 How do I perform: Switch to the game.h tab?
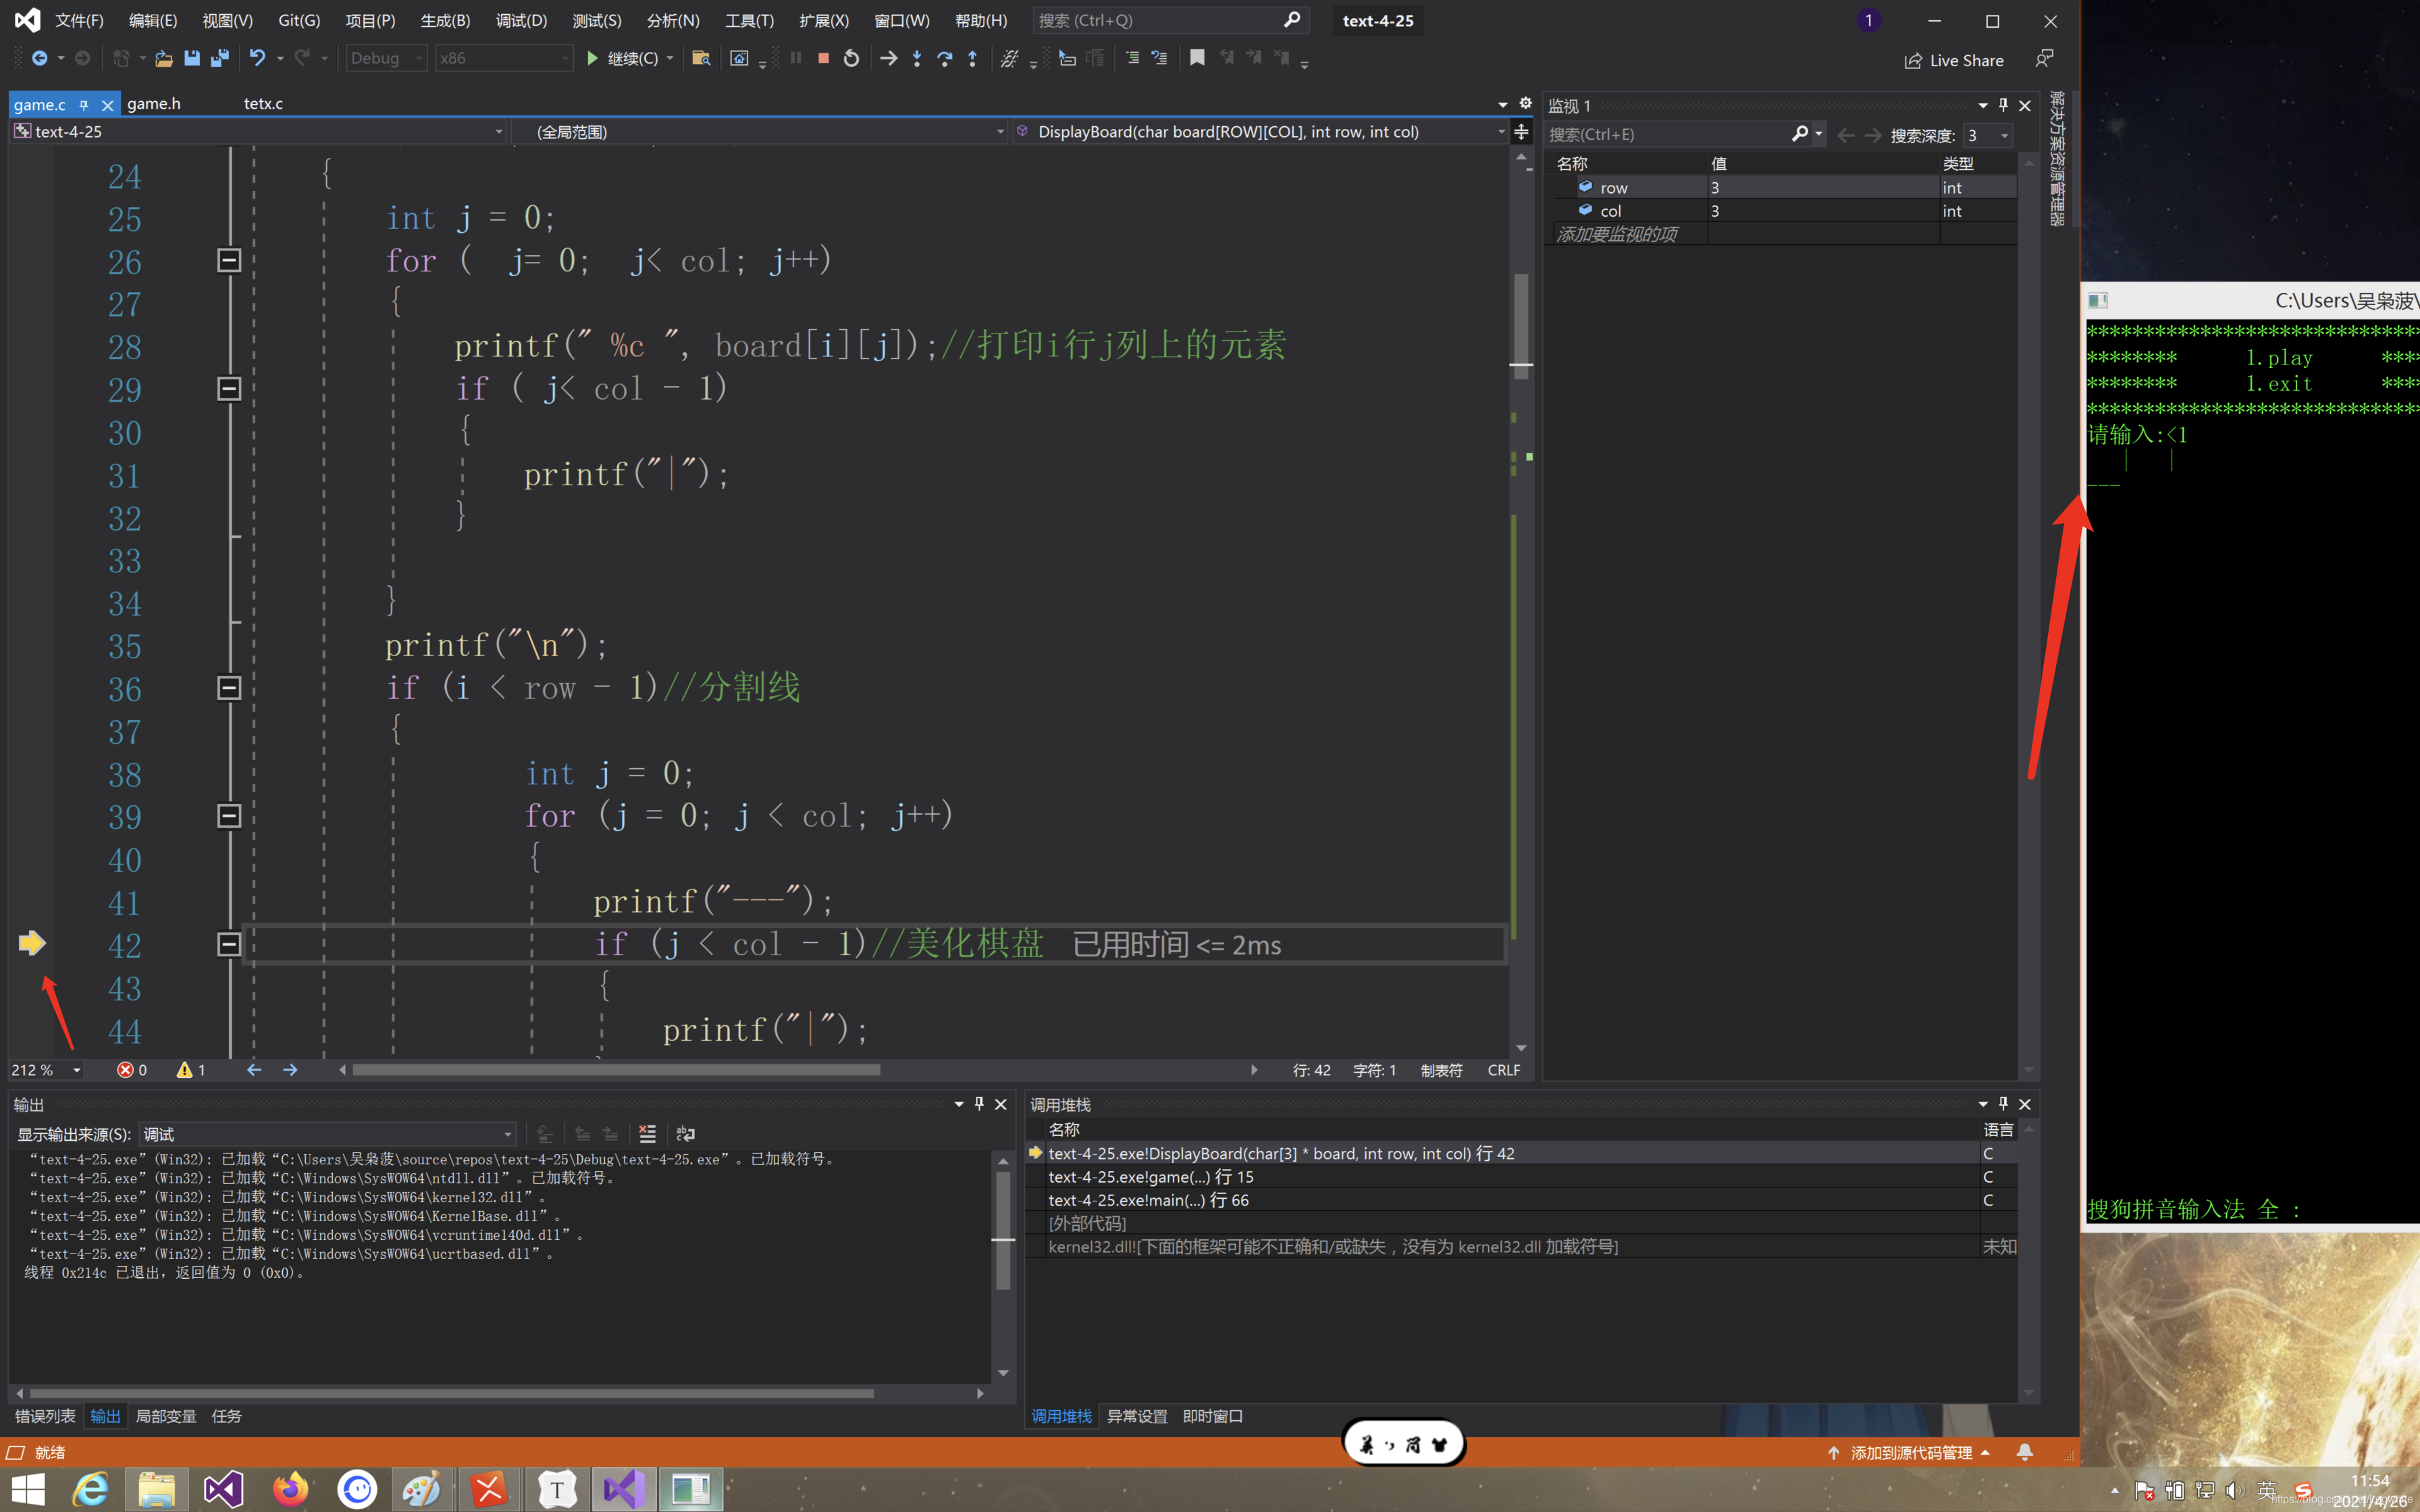point(154,103)
